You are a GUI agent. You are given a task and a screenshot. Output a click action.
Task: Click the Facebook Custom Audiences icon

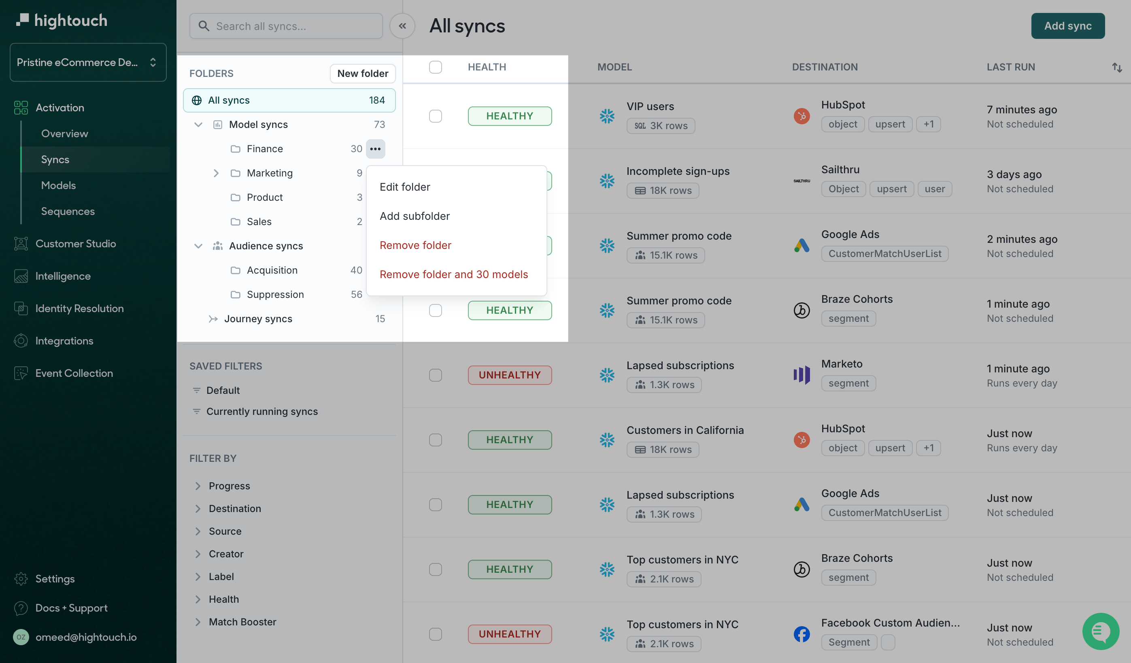(x=801, y=634)
